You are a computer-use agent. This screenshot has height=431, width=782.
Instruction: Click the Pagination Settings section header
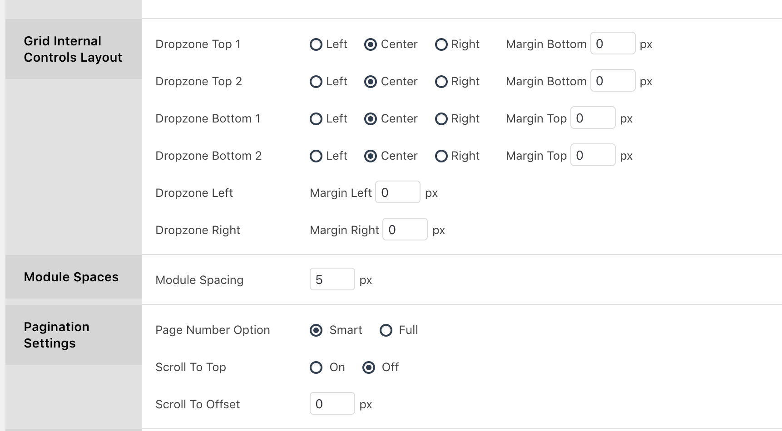pyautogui.click(x=56, y=335)
